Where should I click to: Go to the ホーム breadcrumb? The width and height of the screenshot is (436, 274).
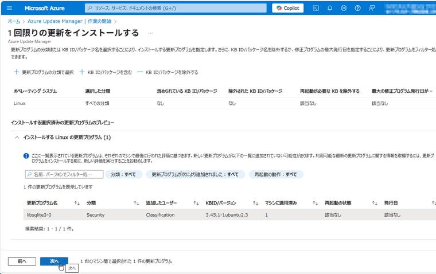[14, 21]
